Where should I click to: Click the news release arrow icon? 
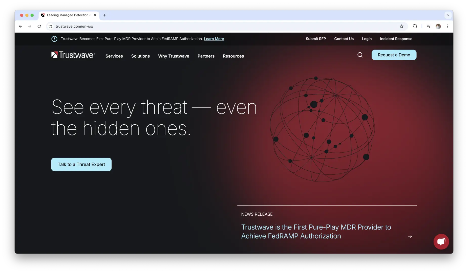point(410,236)
